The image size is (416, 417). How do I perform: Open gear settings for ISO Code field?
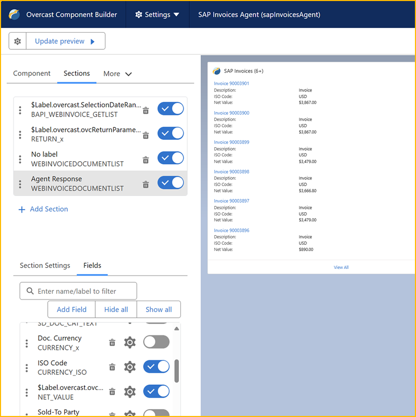coord(129,367)
